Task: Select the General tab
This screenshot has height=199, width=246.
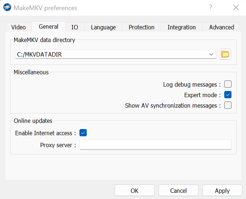Action: click(49, 26)
